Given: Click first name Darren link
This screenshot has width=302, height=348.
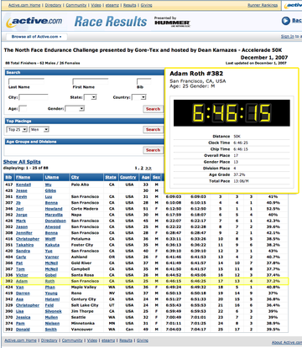Looking at the screenshot, I should (23, 293).
